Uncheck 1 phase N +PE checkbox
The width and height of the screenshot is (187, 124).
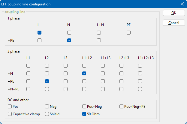69,40
